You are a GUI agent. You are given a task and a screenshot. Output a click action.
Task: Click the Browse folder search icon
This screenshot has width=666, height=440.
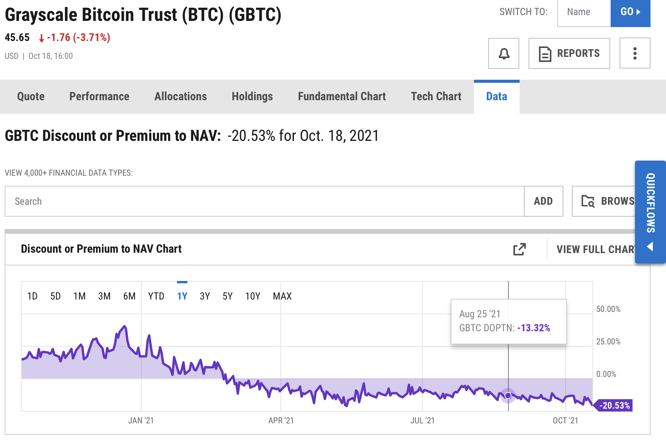click(x=588, y=201)
